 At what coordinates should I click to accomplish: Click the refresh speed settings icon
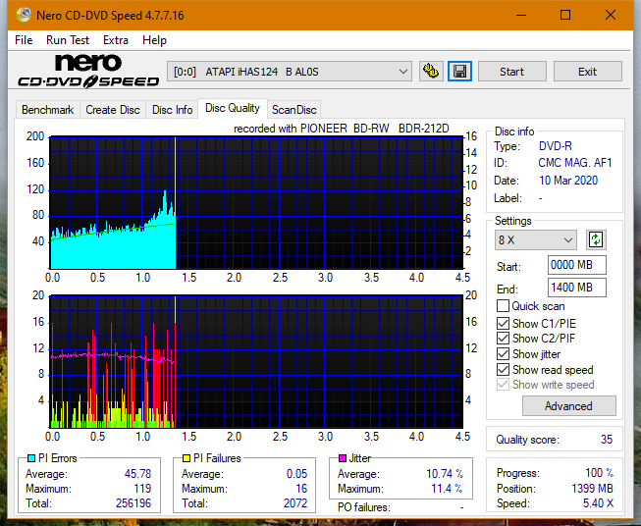point(596,239)
